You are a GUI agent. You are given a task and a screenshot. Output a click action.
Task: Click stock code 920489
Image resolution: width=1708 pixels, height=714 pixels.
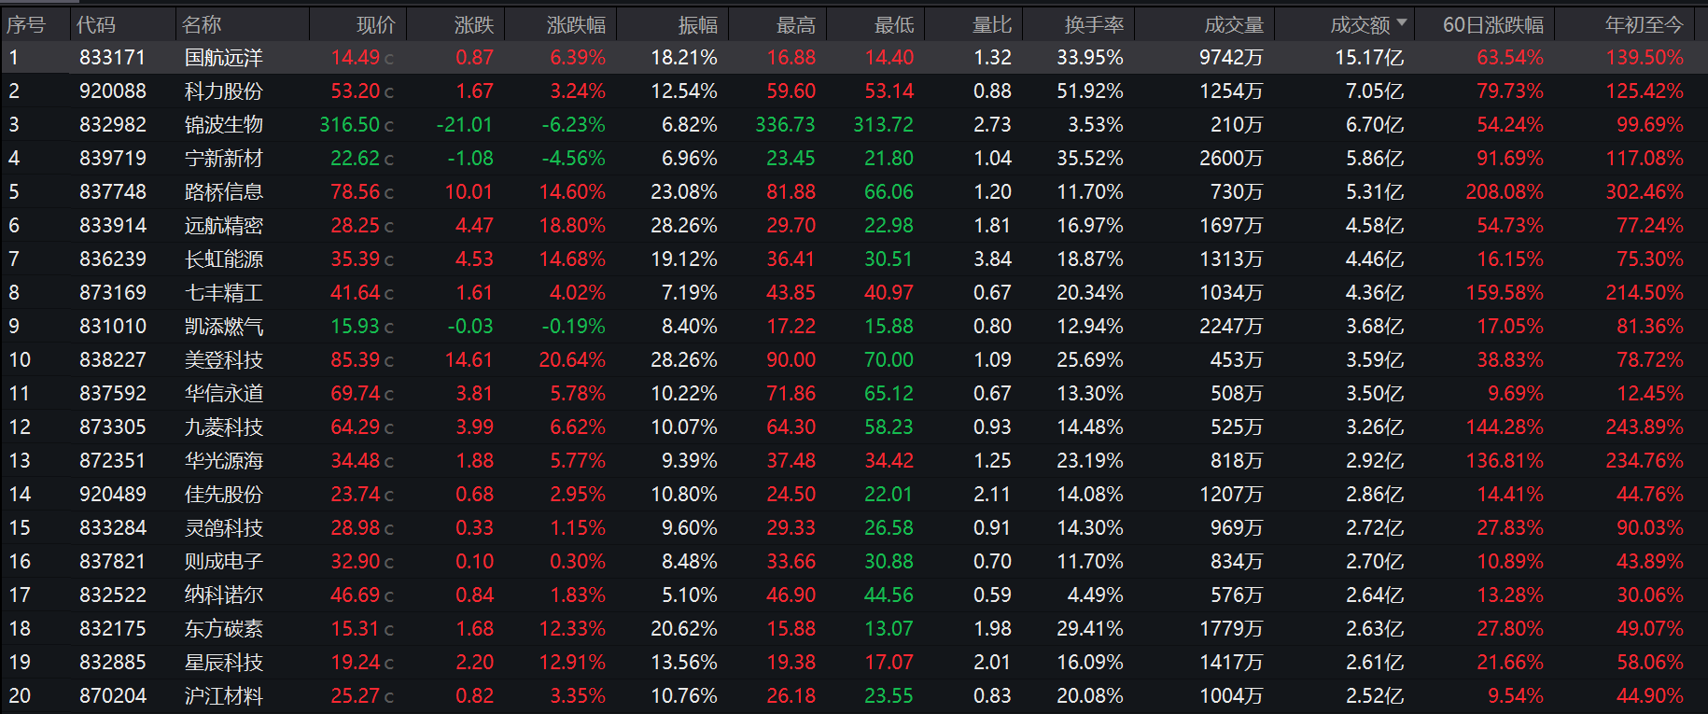pos(113,495)
